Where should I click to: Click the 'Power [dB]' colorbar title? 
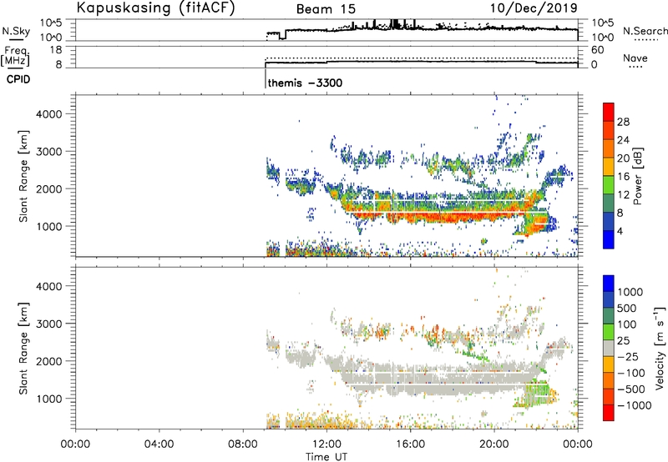(x=637, y=176)
